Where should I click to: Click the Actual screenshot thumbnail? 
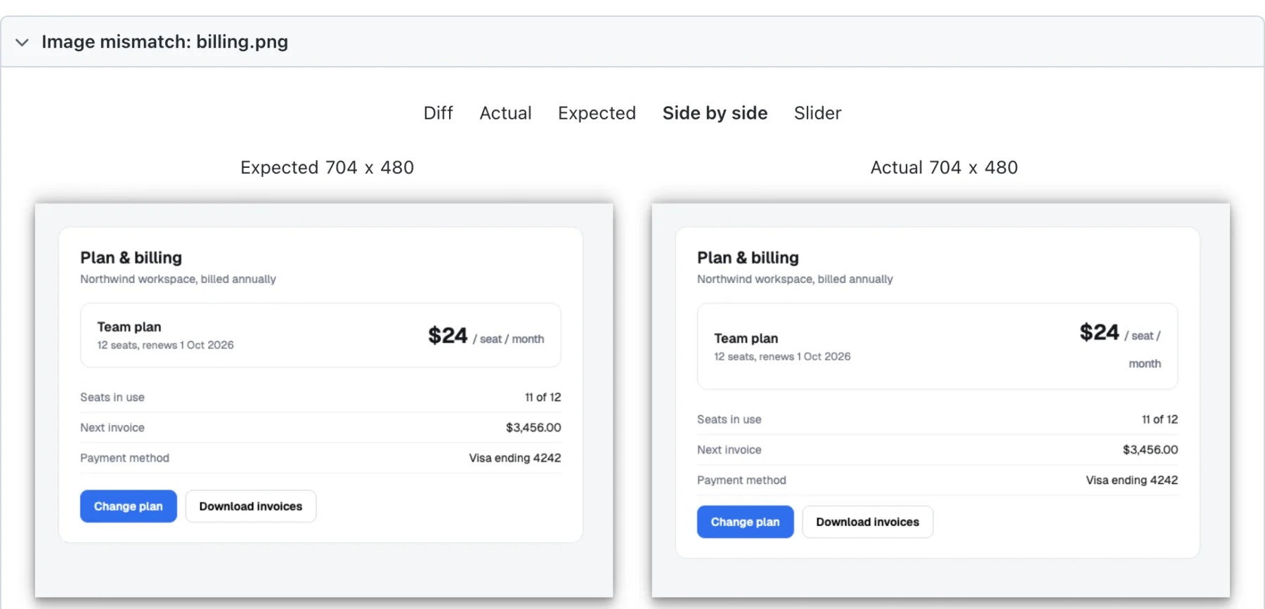(941, 400)
